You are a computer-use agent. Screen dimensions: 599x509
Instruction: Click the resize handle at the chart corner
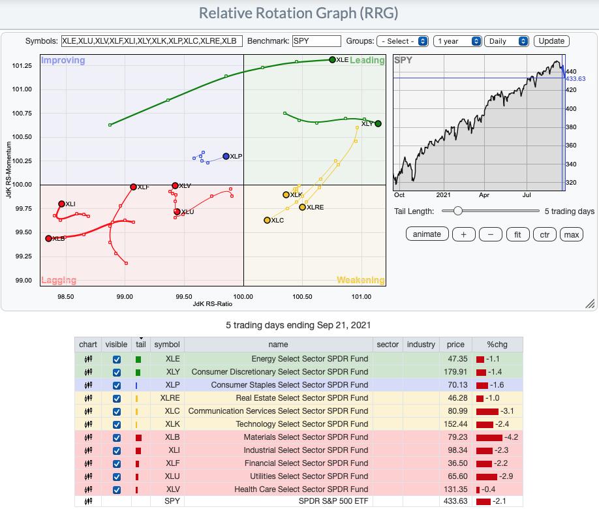click(590, 303)
